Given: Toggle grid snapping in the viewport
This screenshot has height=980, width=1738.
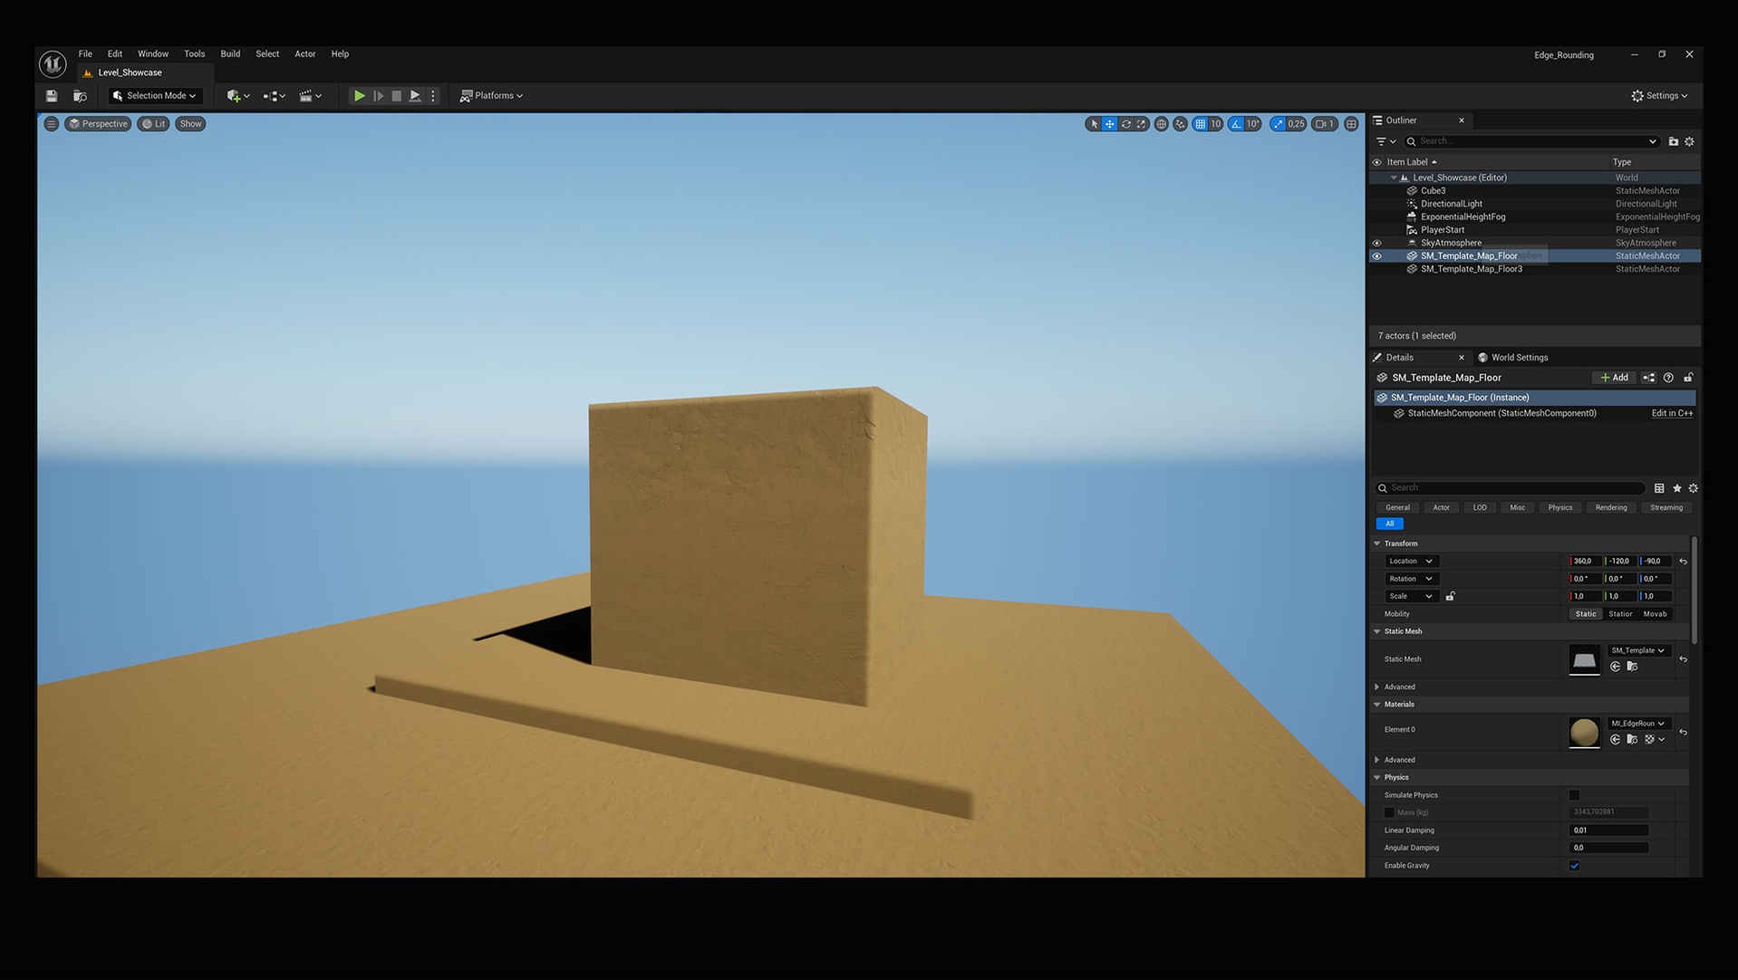Looking at the screenshot, I should click(x=1201, y=124).
